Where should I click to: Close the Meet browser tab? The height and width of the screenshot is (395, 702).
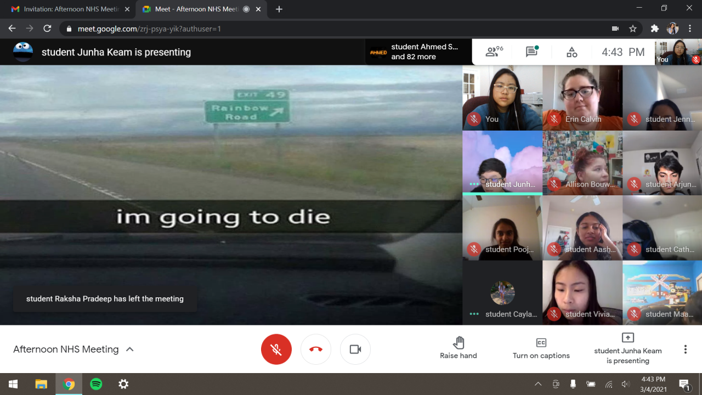[258, 9]
